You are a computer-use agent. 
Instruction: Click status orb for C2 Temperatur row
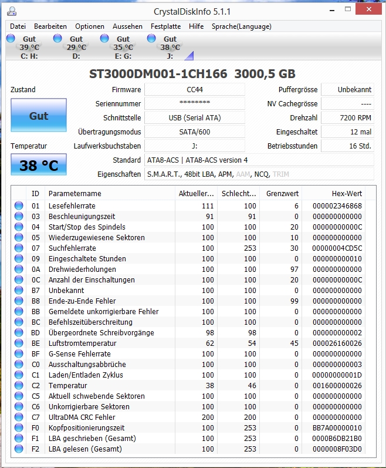pyautogui.click(x=19, y=385)
